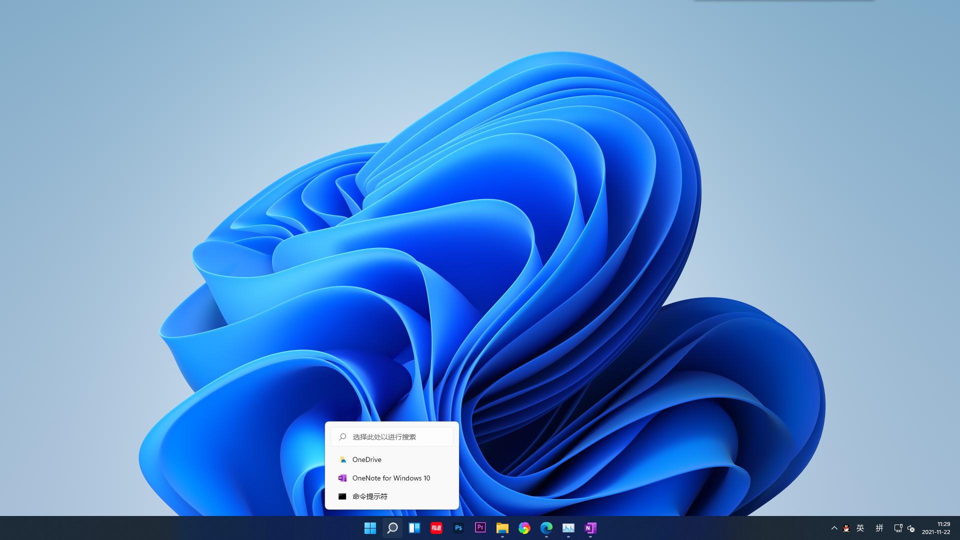Open Photoshop from the taskbar
This screenshot has height=540, width=960.
458,528
